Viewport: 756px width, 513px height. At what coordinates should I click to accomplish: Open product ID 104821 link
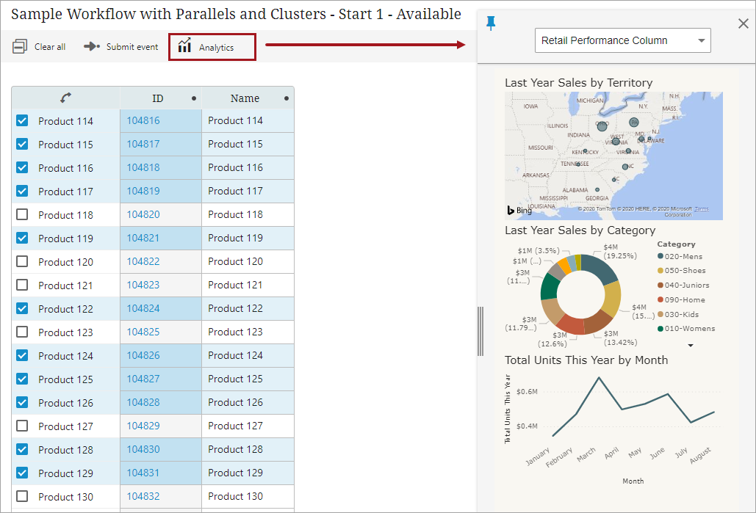point(143,238)
